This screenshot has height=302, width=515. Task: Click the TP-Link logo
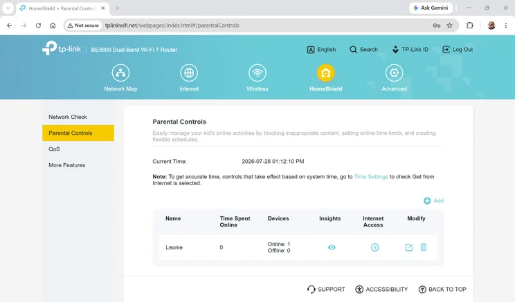click(62, 48)
